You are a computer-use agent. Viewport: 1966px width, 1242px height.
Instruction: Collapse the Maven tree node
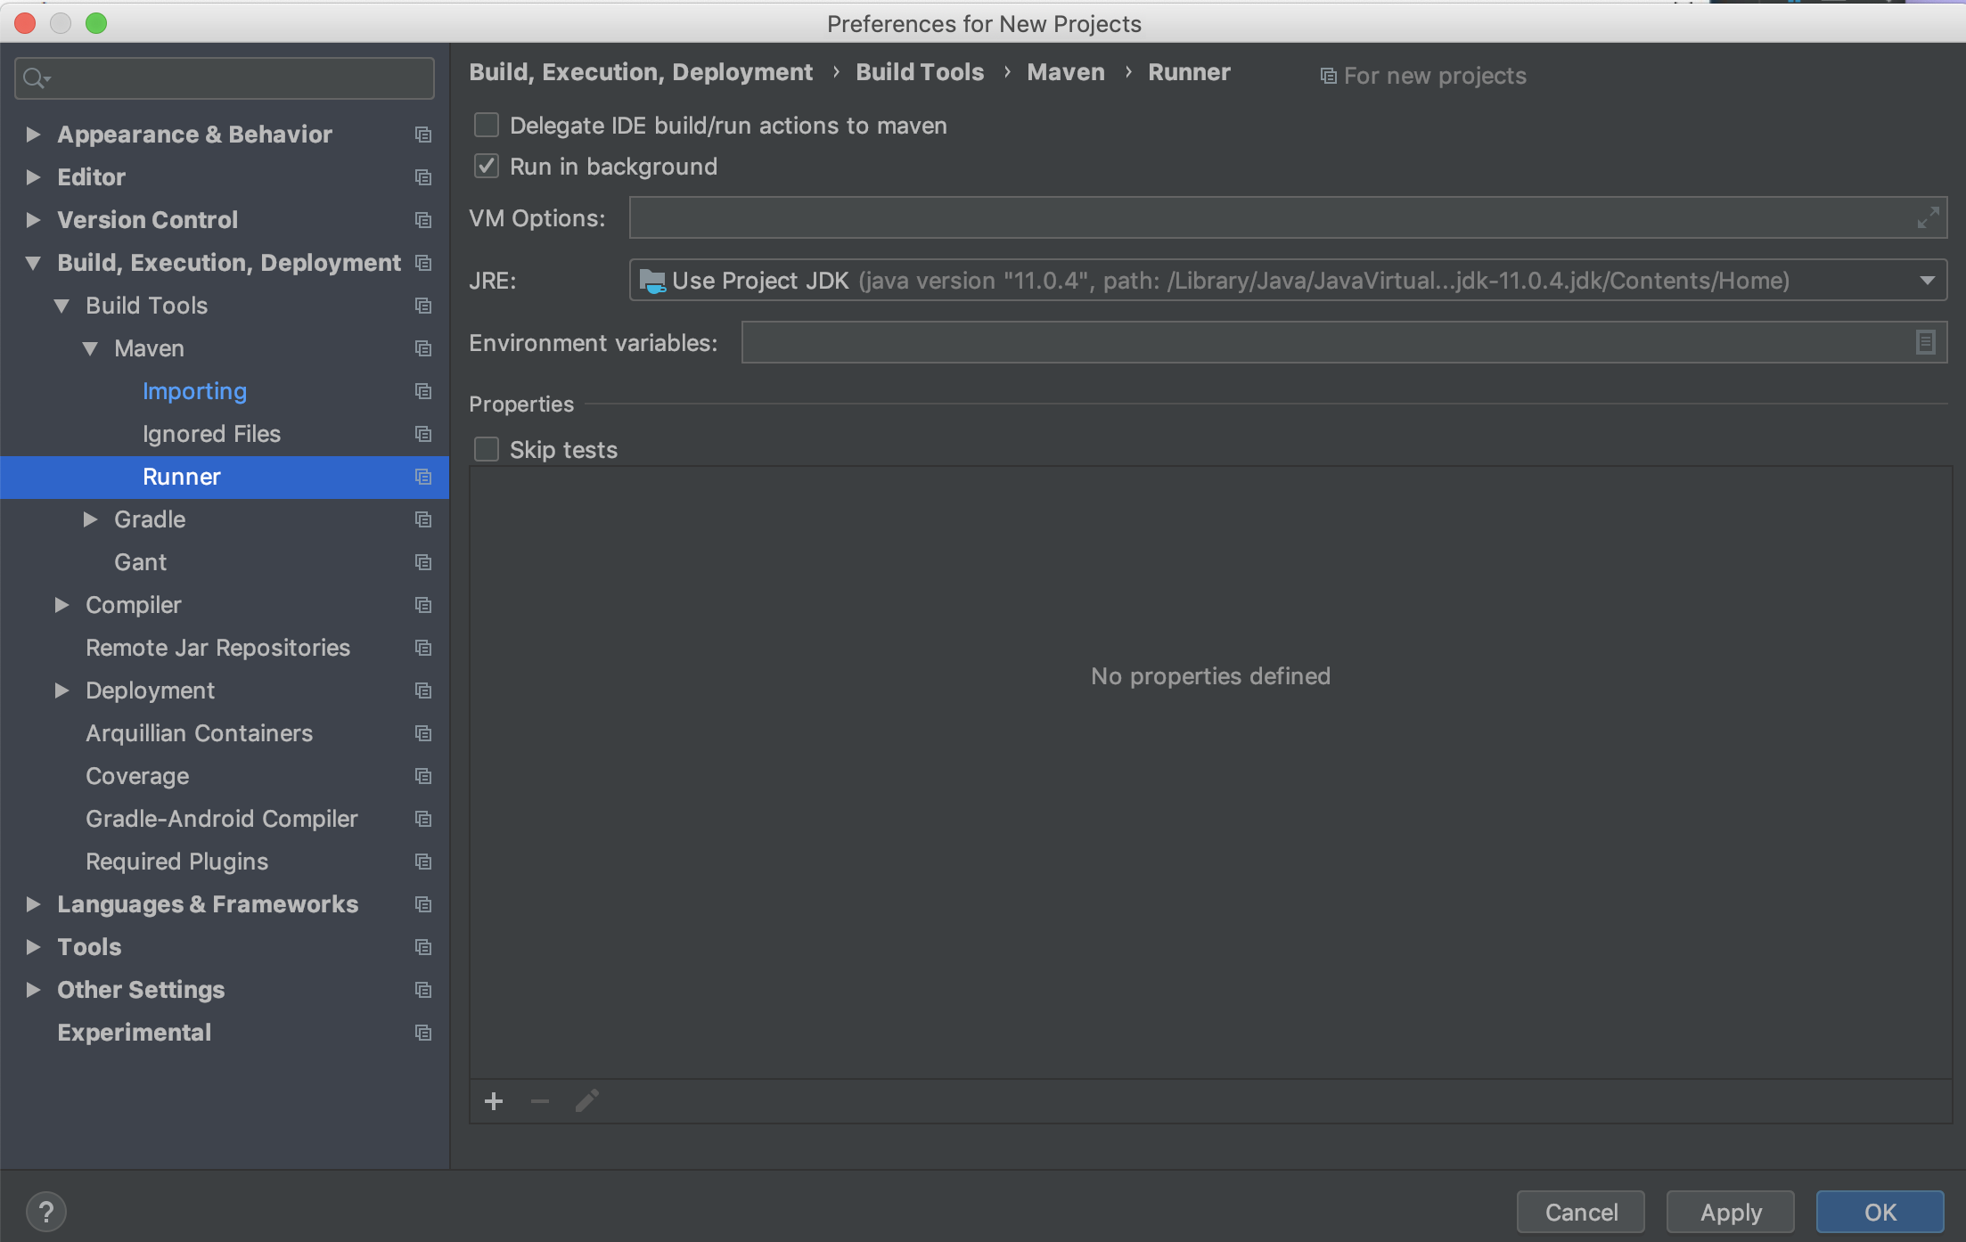click(90, 348)
